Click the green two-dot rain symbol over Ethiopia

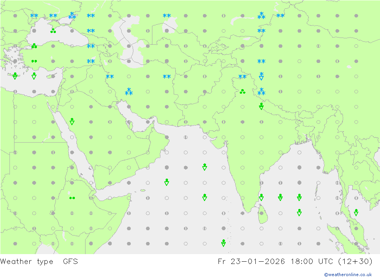(72, 198)
